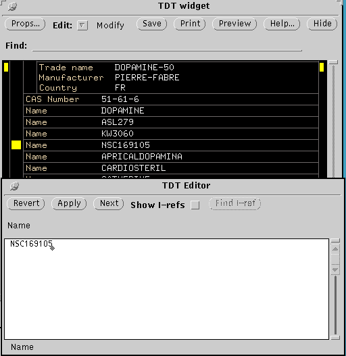Viewport: 346px width, 356px height.
Task: Click yellow marker beside NSC169105 row
Action: coord(16,145)
